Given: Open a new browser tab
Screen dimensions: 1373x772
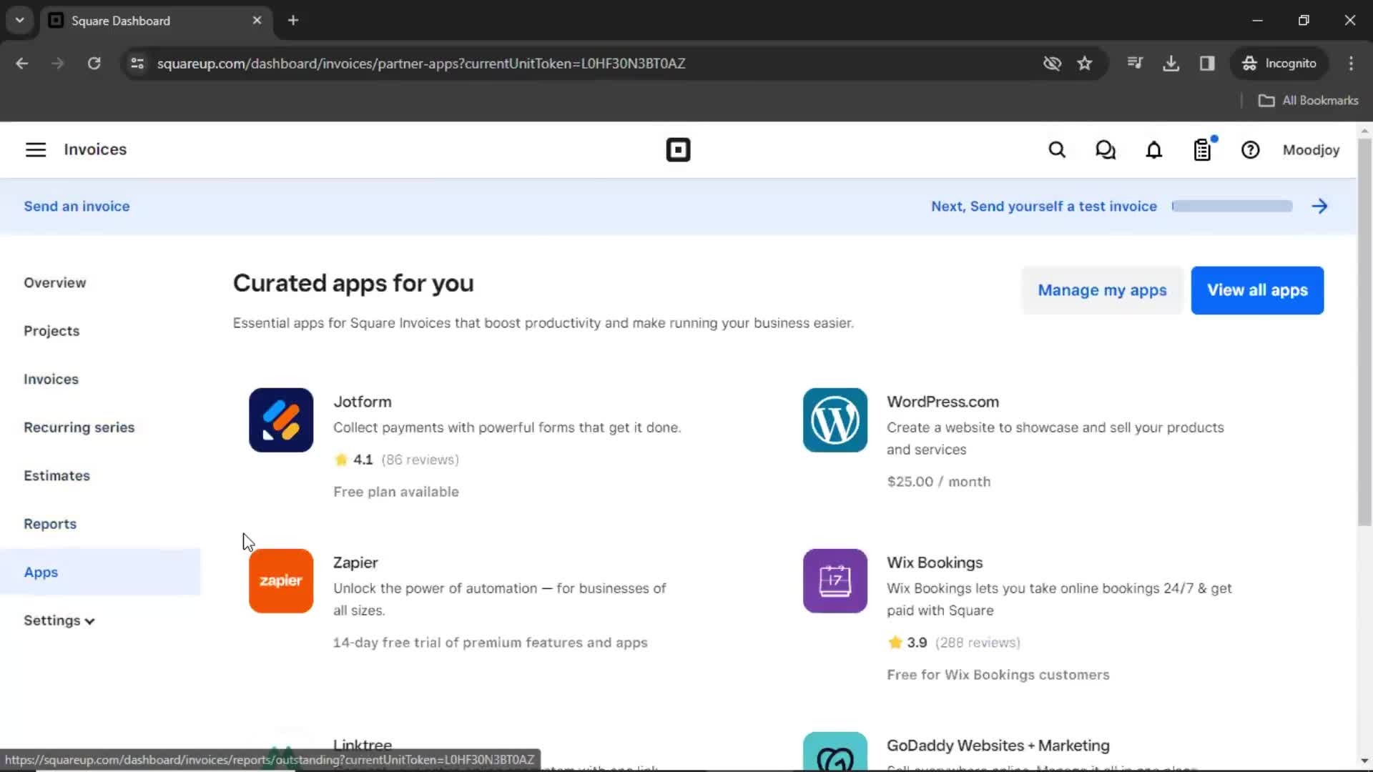Looking at the screenshot, I should coord(293,21).
